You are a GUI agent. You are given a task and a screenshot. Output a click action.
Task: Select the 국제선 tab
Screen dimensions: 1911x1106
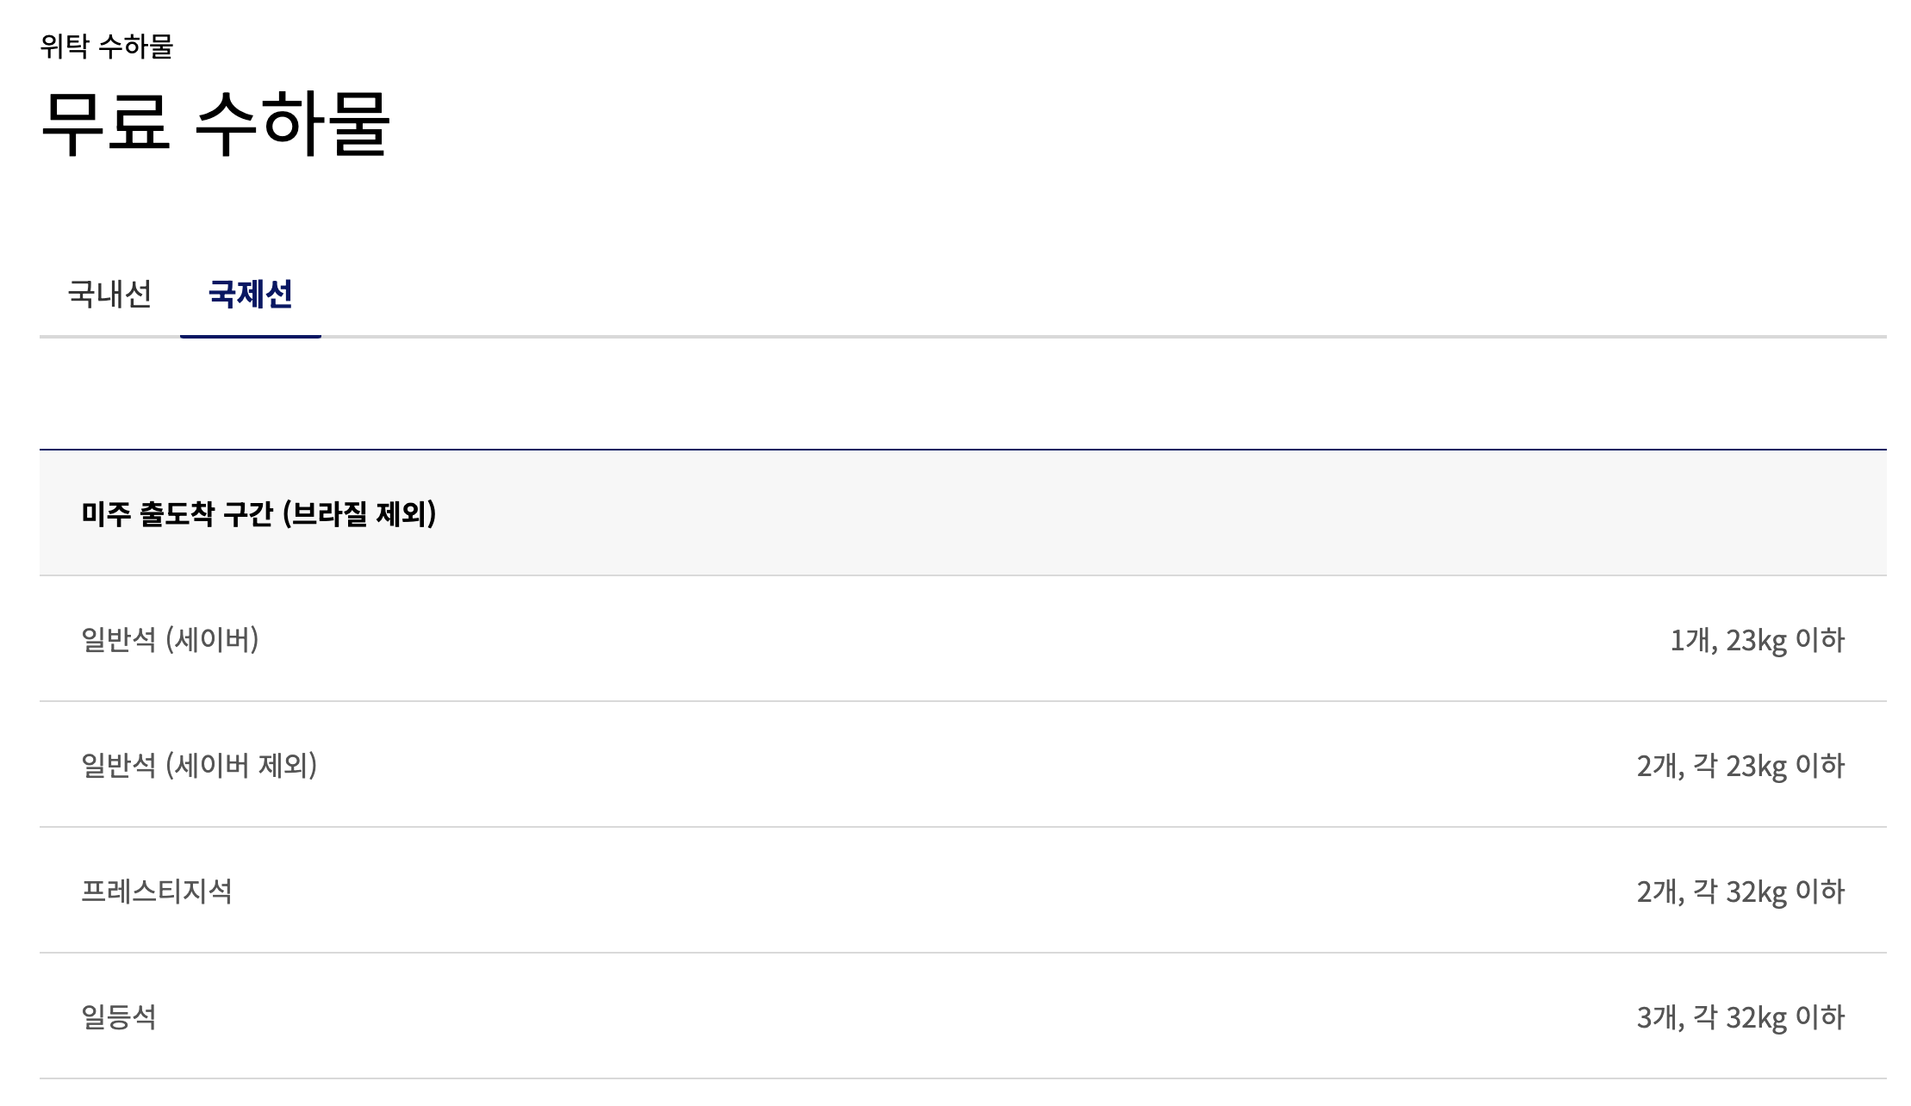click(251, 294)
